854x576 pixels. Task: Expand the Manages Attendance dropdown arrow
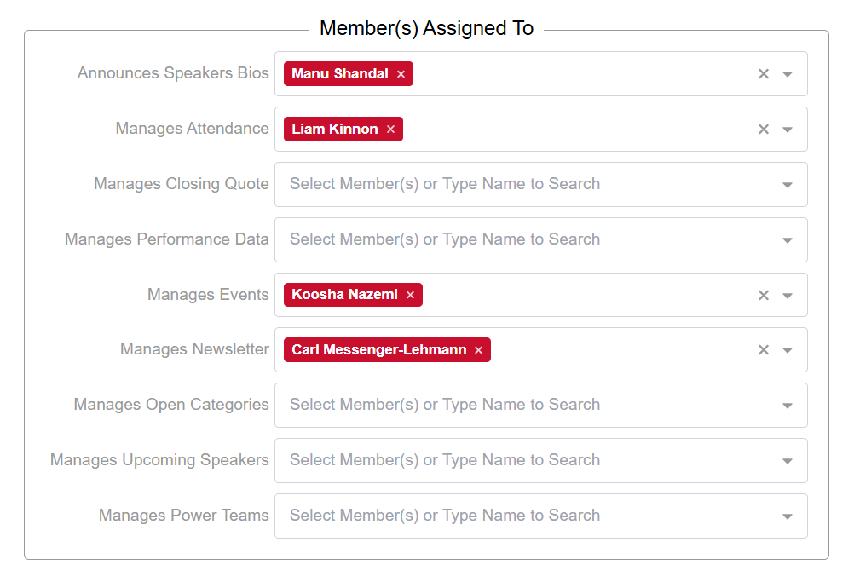(788, 130)
